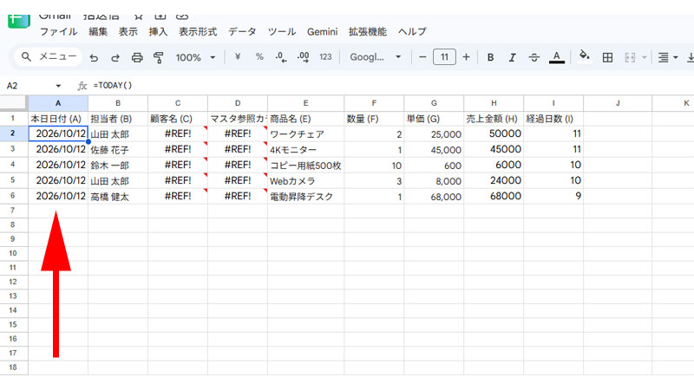Increase decimal places
The width and height of the screenshot is (694, 390).
click(x=303, y=57)
